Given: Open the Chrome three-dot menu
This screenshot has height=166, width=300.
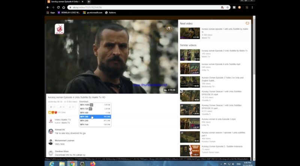Looking at the screenshot, I should (x=252, y=7).
